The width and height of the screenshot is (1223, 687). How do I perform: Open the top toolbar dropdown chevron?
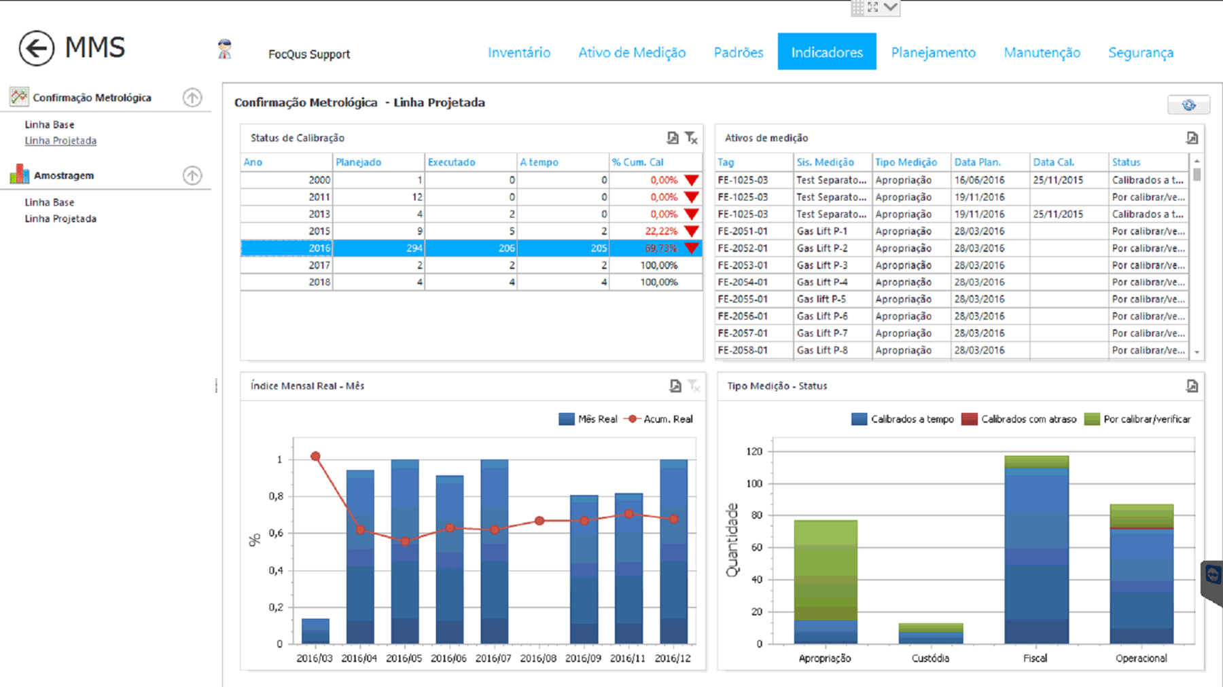(891, 7)
